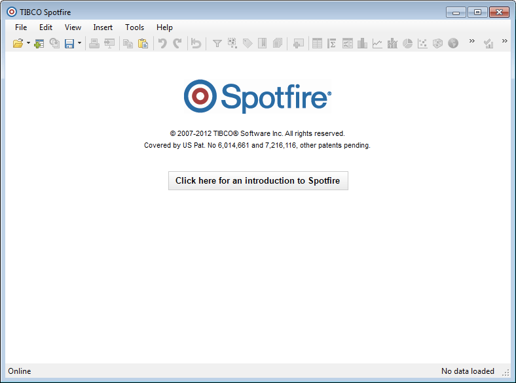
Task: Close the TIBCO Spotfire window
Action: (499, 12)
